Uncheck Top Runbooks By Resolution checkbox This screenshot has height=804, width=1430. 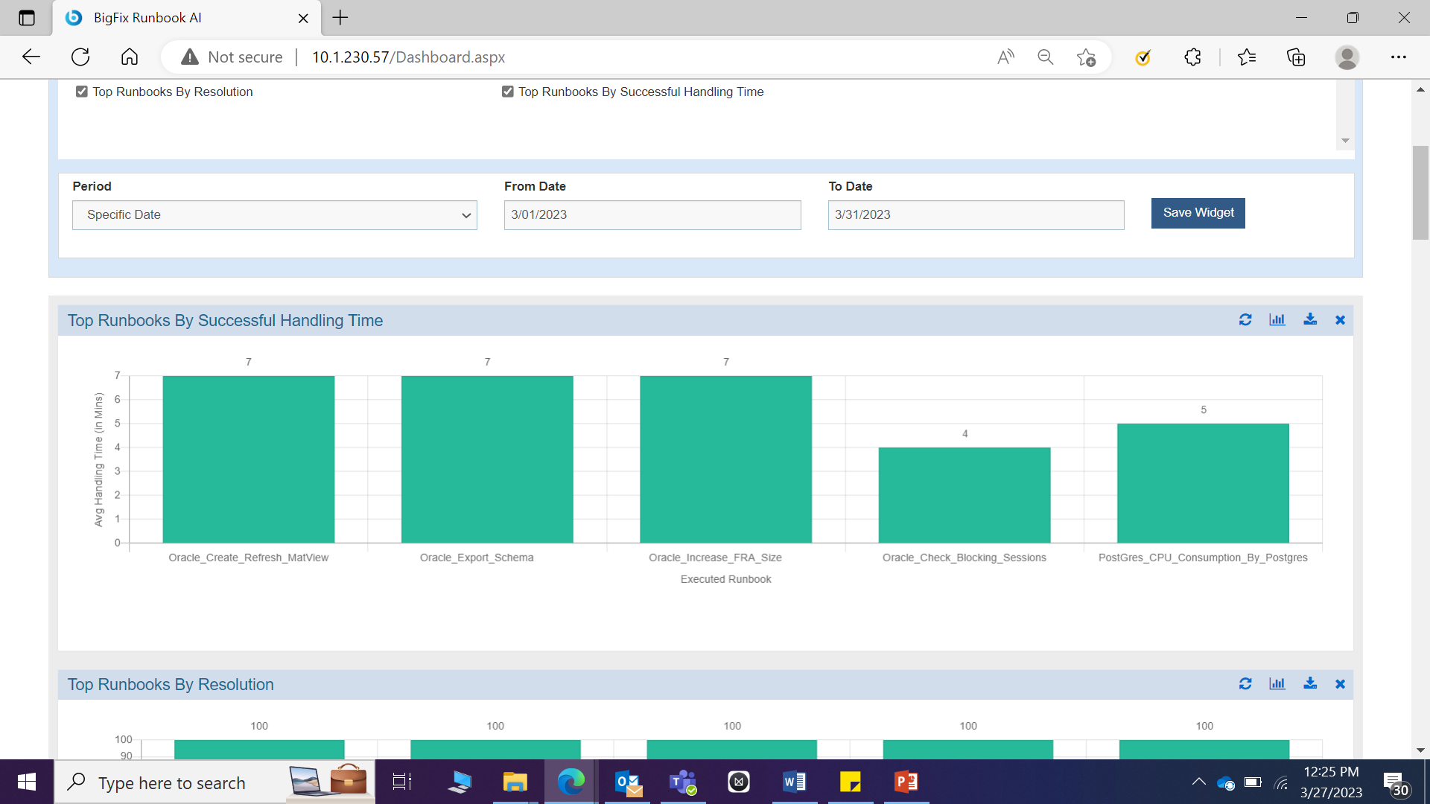(x=82, y=92)
